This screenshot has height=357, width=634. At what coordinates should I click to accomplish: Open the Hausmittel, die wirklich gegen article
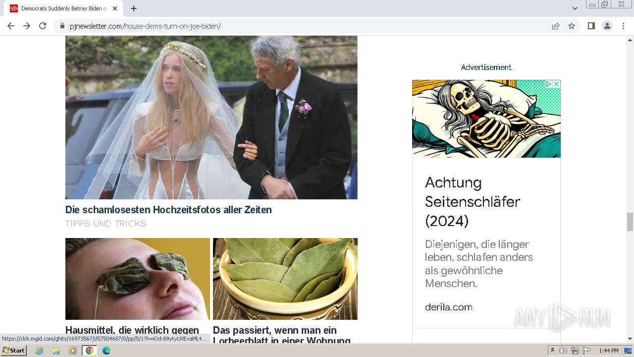[132, 331]
